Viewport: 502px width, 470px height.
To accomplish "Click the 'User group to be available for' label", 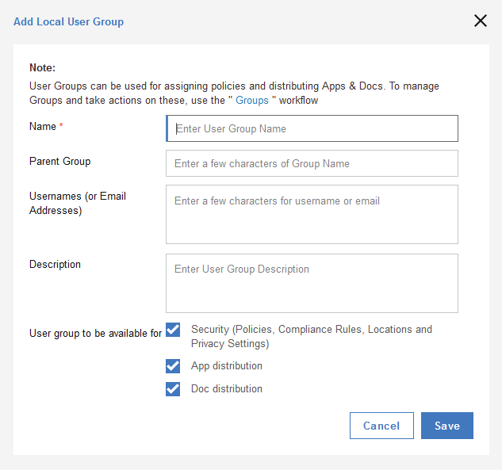I will pyautogui.click(x=95, y=334).
